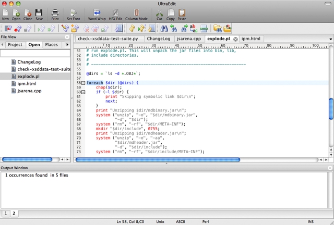Toggle Word Wrap mode
Image resolution: width=334 pixels, height=225 pixels.
(x=97, y=12)
